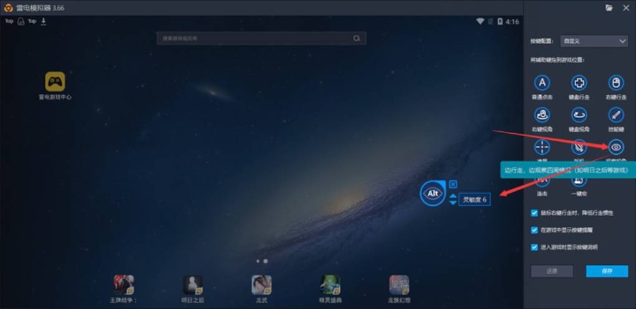
Task: Select the 右键视角 right-click view icon
Action: click(x=542, y=115)
